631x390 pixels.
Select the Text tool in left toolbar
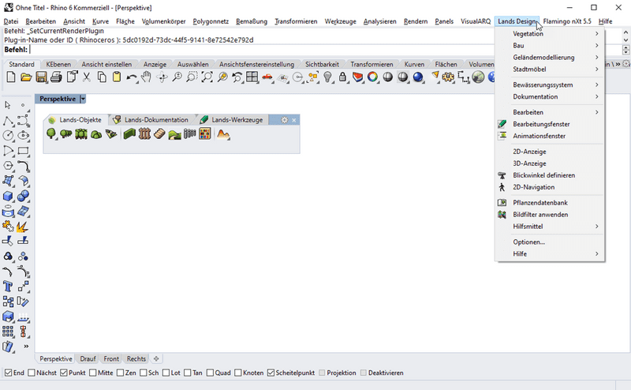click(8, 287)
